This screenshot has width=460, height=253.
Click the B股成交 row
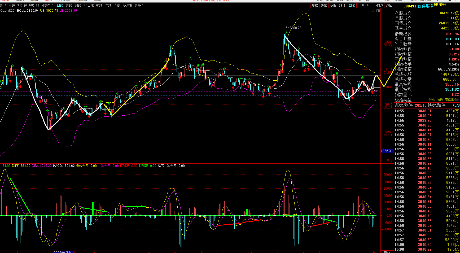coord(427,18)
